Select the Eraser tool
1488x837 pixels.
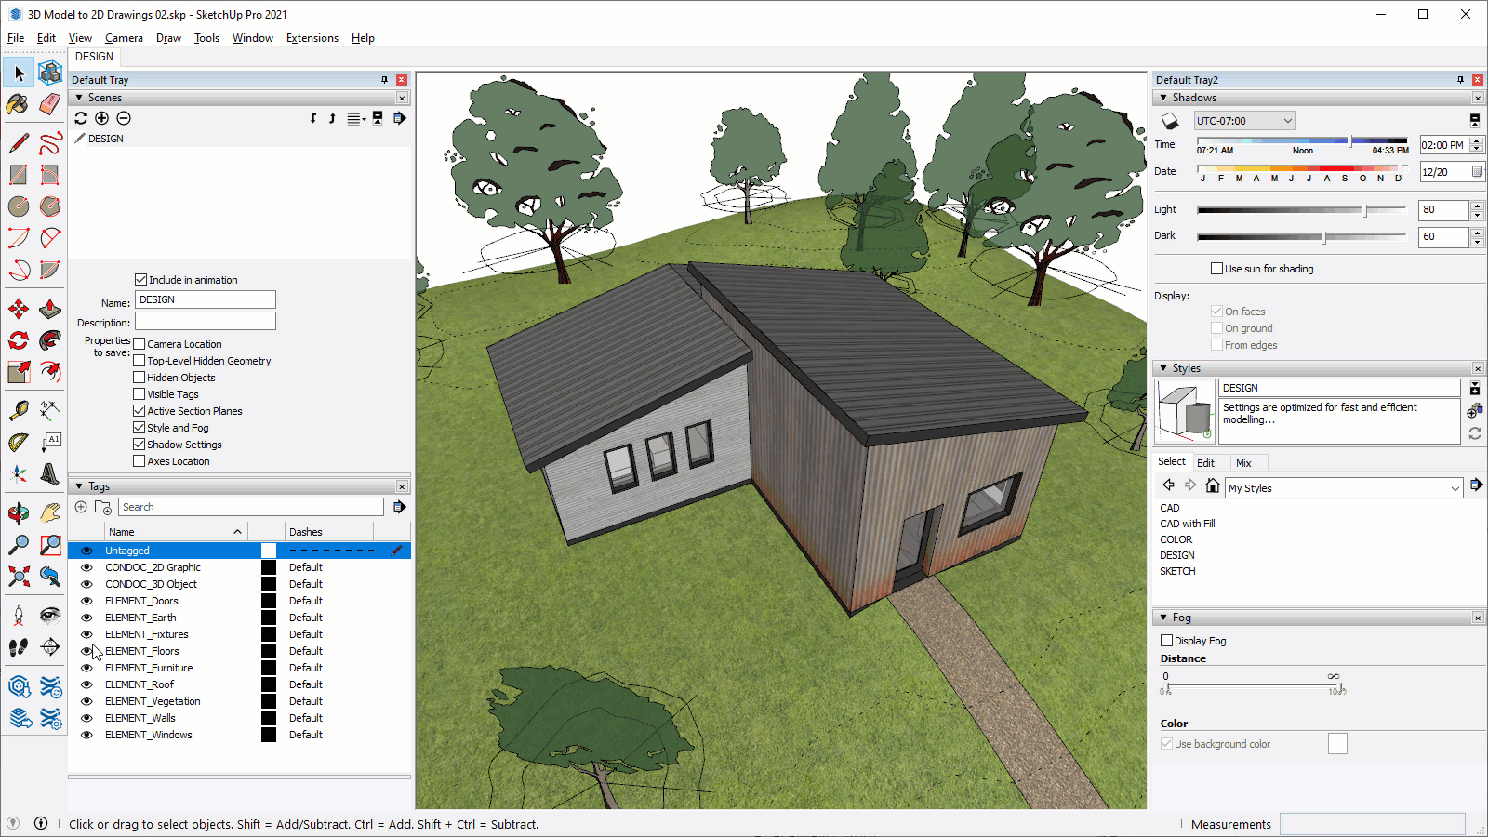coord(50,104)
